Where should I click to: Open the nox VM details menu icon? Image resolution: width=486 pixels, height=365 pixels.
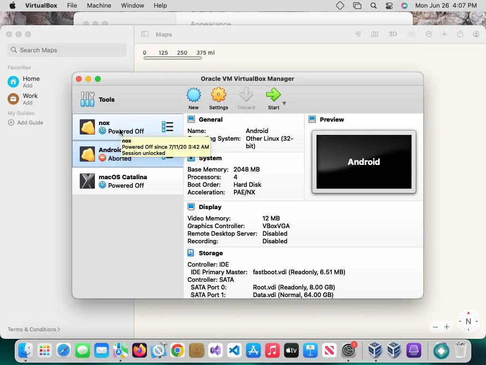168,126
